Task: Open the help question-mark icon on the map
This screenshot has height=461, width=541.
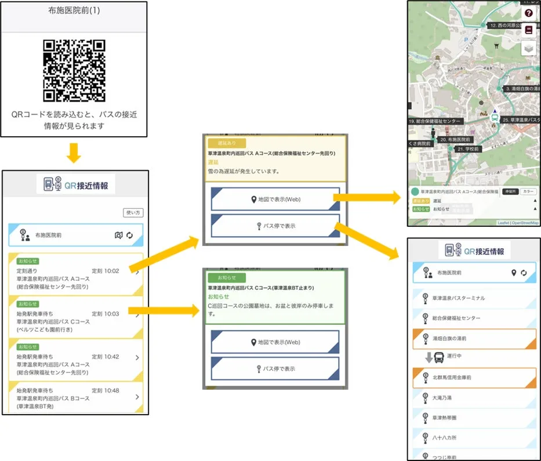Action: tap(529, 13)
